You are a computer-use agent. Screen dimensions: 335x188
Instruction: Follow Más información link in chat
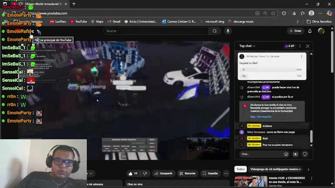(261, 117)
